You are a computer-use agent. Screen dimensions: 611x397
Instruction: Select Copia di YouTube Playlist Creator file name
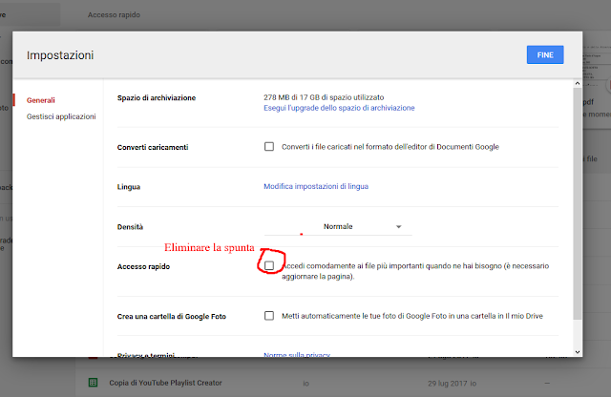tap(165, 383)
